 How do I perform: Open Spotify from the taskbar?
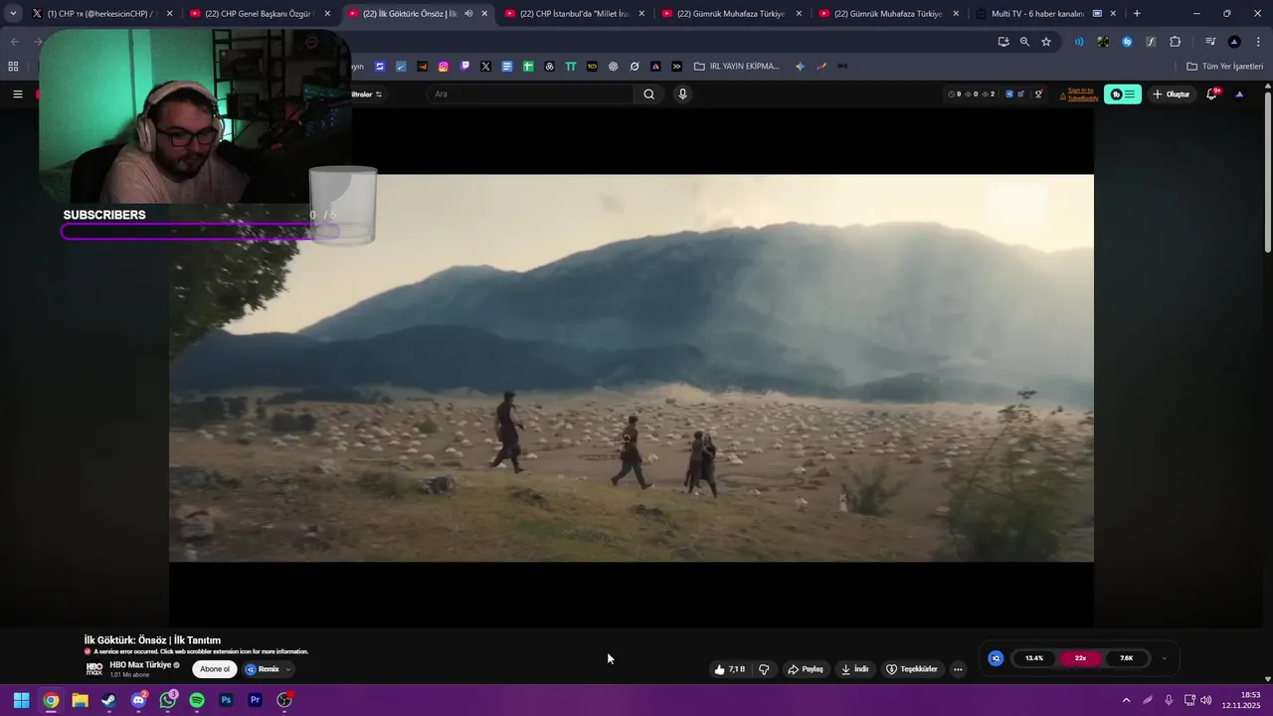[197, 700]
